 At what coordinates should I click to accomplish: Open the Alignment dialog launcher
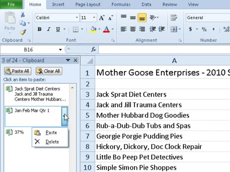[x=180, y=40]
